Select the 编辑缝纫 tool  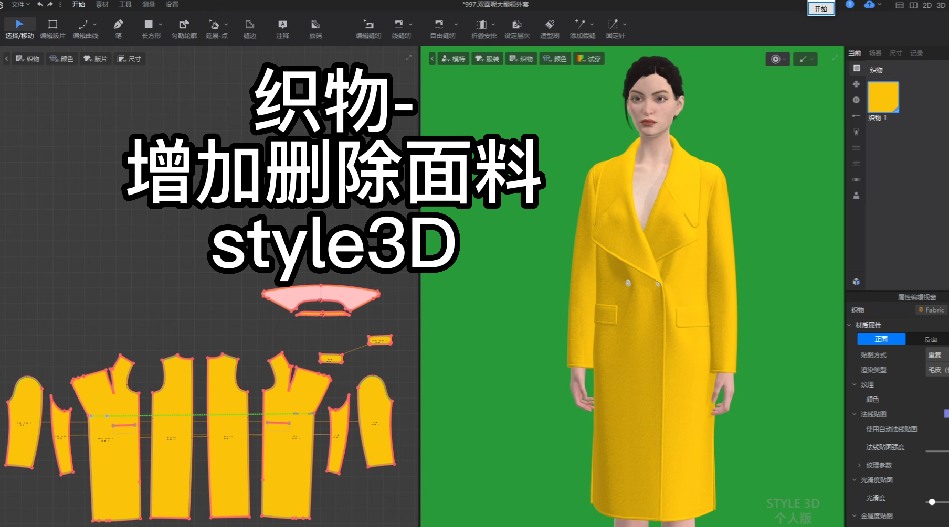pyautogui.click(x=368, y=29)
